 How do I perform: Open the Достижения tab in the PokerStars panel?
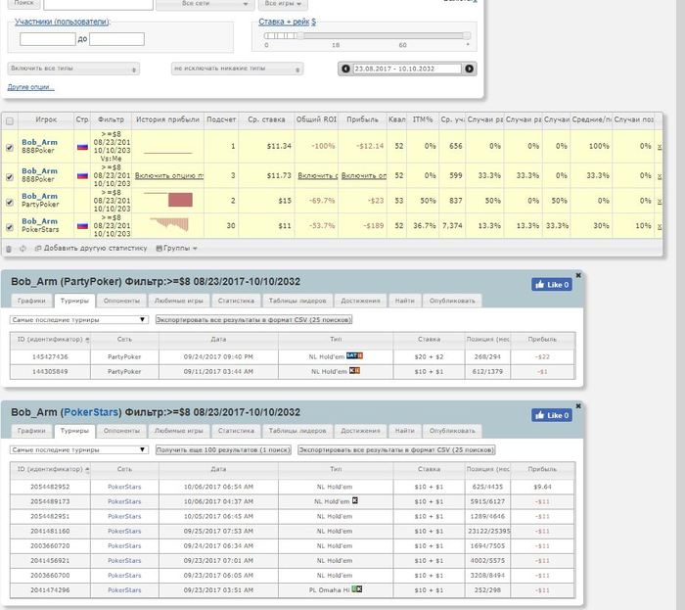pyautogui.click(x=360, y=431)
